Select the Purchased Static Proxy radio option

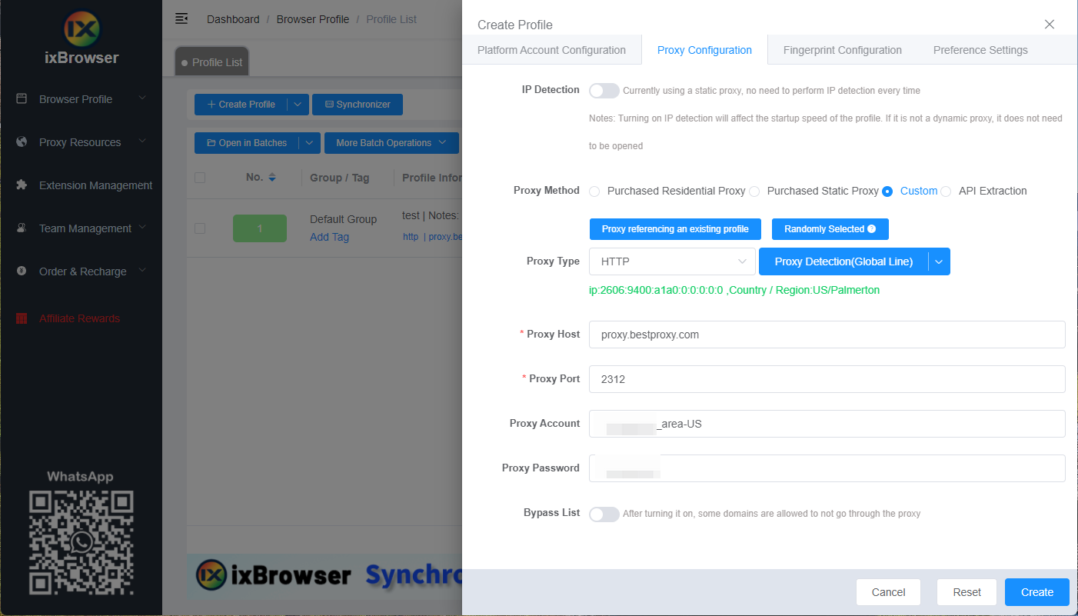(x=754, y=191)
